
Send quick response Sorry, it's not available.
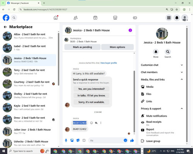[91, 102]
